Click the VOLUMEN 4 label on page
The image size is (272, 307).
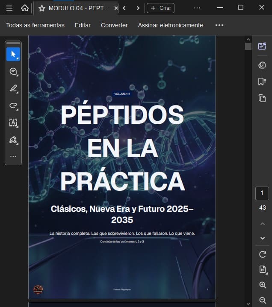[x=122, y=94]
